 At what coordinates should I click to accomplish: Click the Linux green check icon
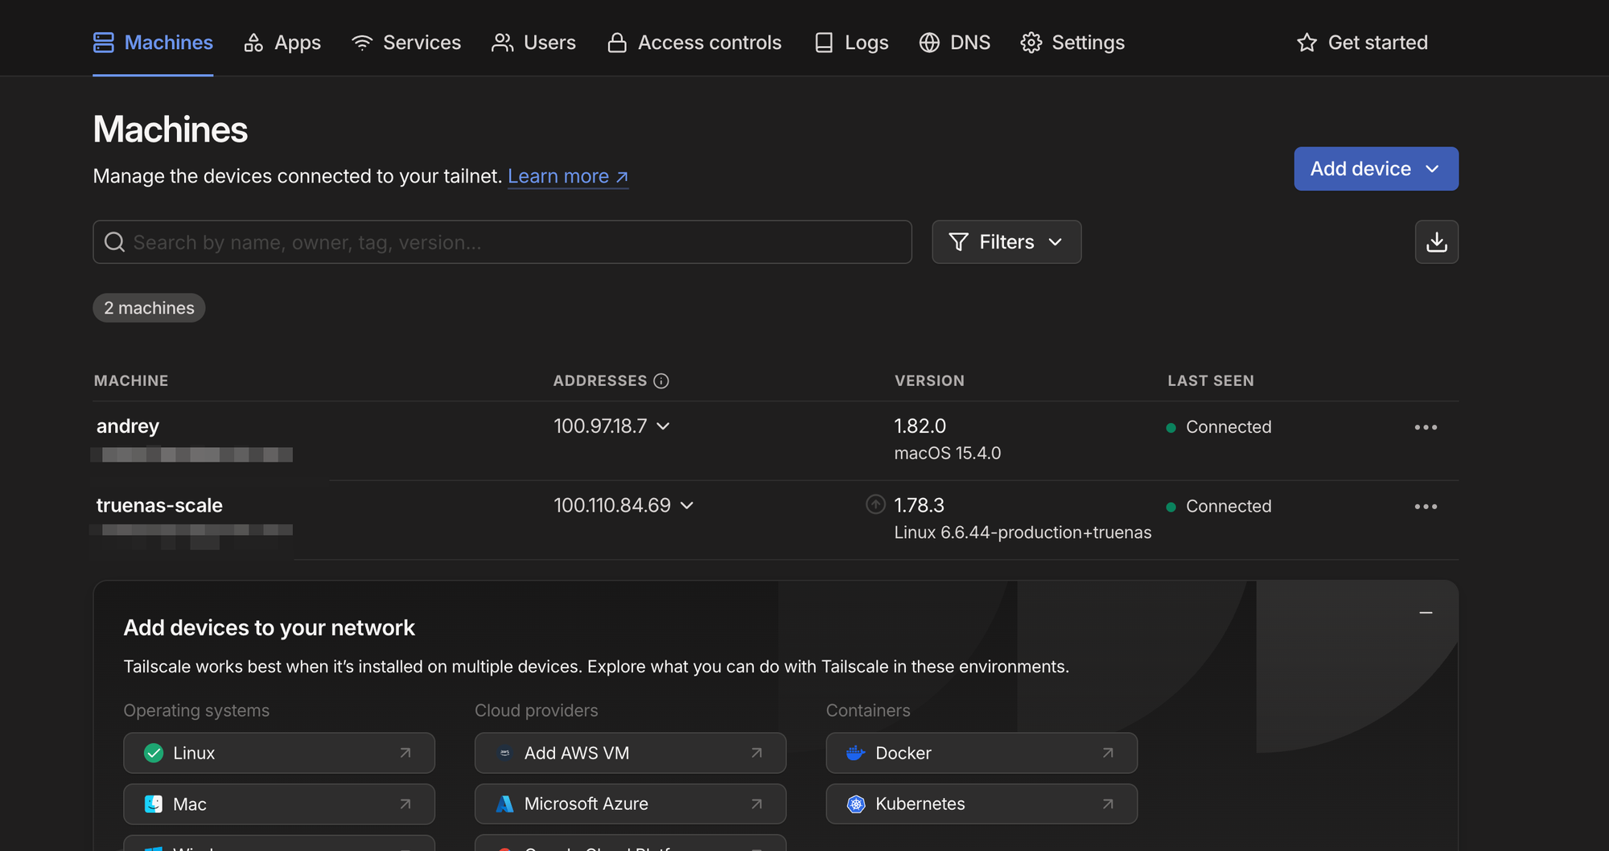(154, 753)
